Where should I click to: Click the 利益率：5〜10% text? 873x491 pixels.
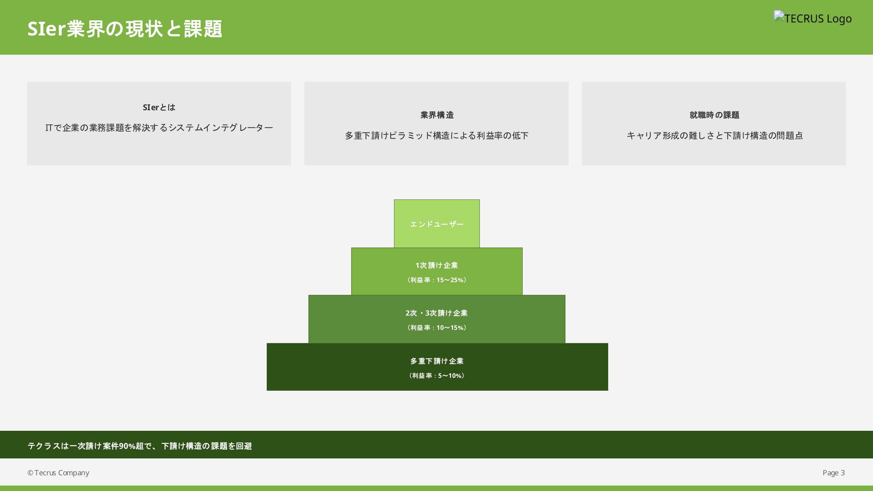pos(436,376)
